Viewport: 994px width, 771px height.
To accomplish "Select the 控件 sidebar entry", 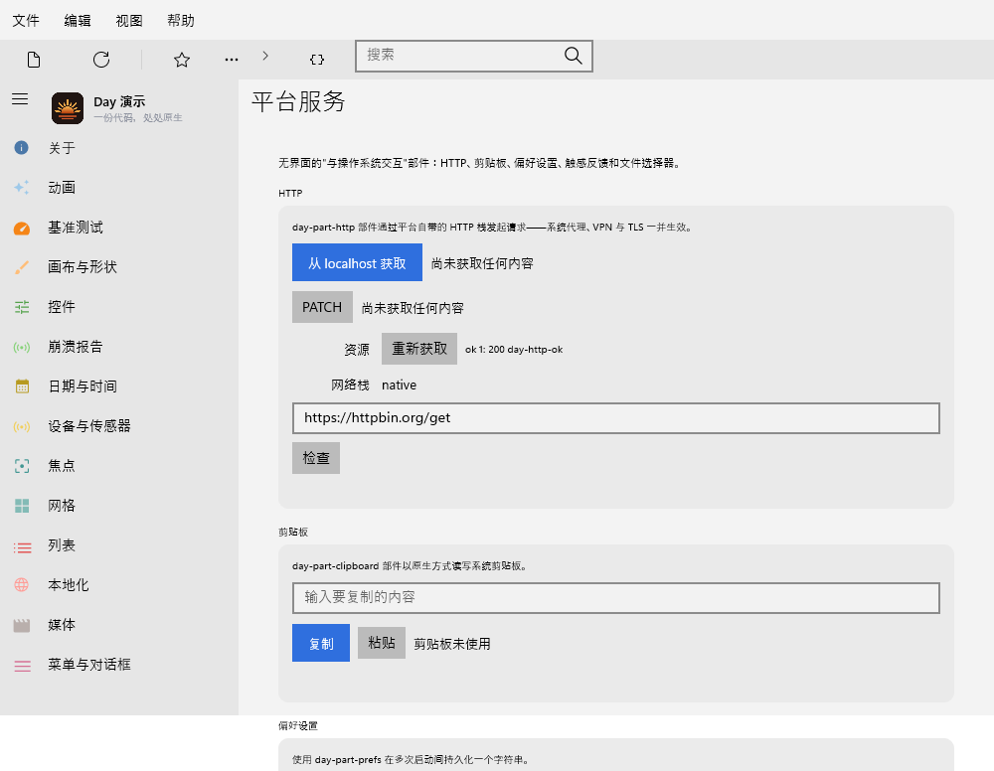I will coord(119,307).
